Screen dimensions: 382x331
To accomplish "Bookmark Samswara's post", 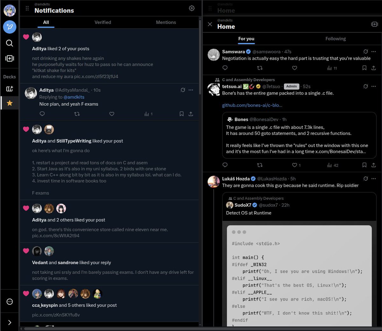I will click(364, 68).
